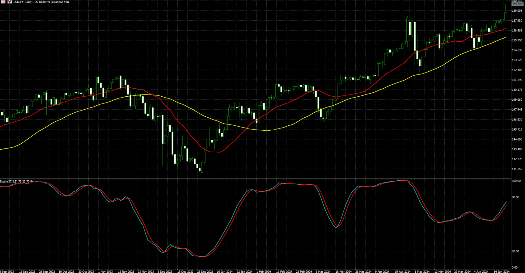
Task: Click the 100.00 Stochastic scale label
Action: pos(516,181)
